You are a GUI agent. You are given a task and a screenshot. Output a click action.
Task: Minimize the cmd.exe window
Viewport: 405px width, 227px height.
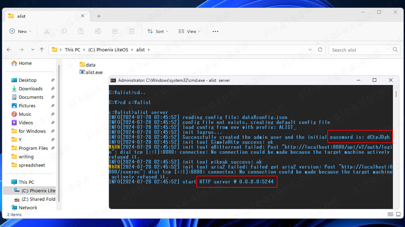coord(358,80)
